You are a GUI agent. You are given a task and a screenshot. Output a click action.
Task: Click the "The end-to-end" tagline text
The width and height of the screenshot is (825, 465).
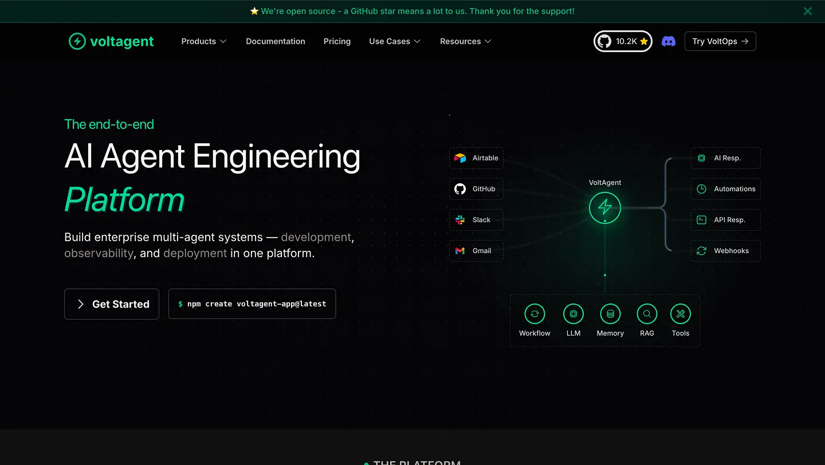pos(109,124)
